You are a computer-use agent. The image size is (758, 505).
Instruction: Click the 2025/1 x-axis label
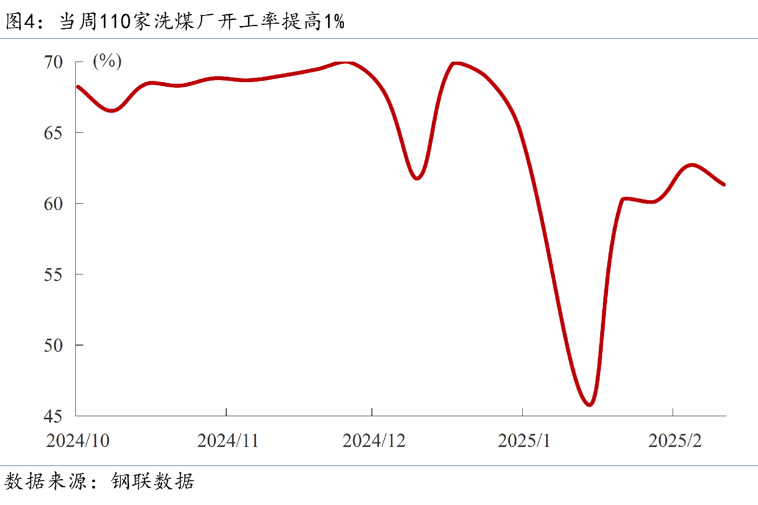pos(524,441)
